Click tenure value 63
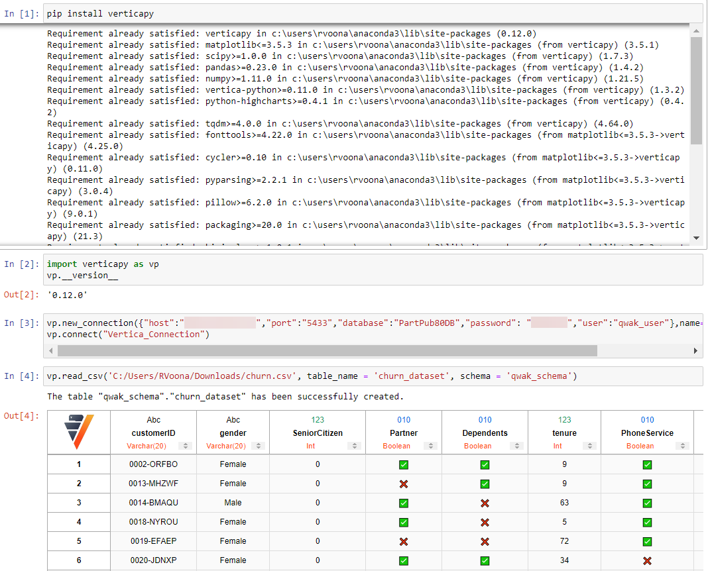This screenshot has height=571, width=708. (564, 503)
